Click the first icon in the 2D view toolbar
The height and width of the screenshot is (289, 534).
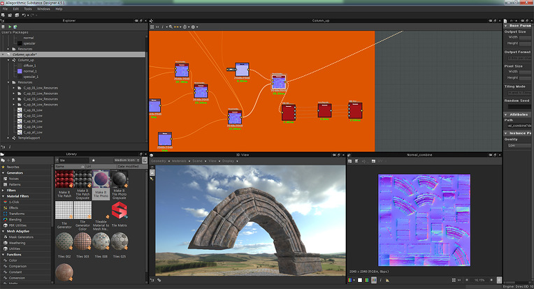point(349,161)
